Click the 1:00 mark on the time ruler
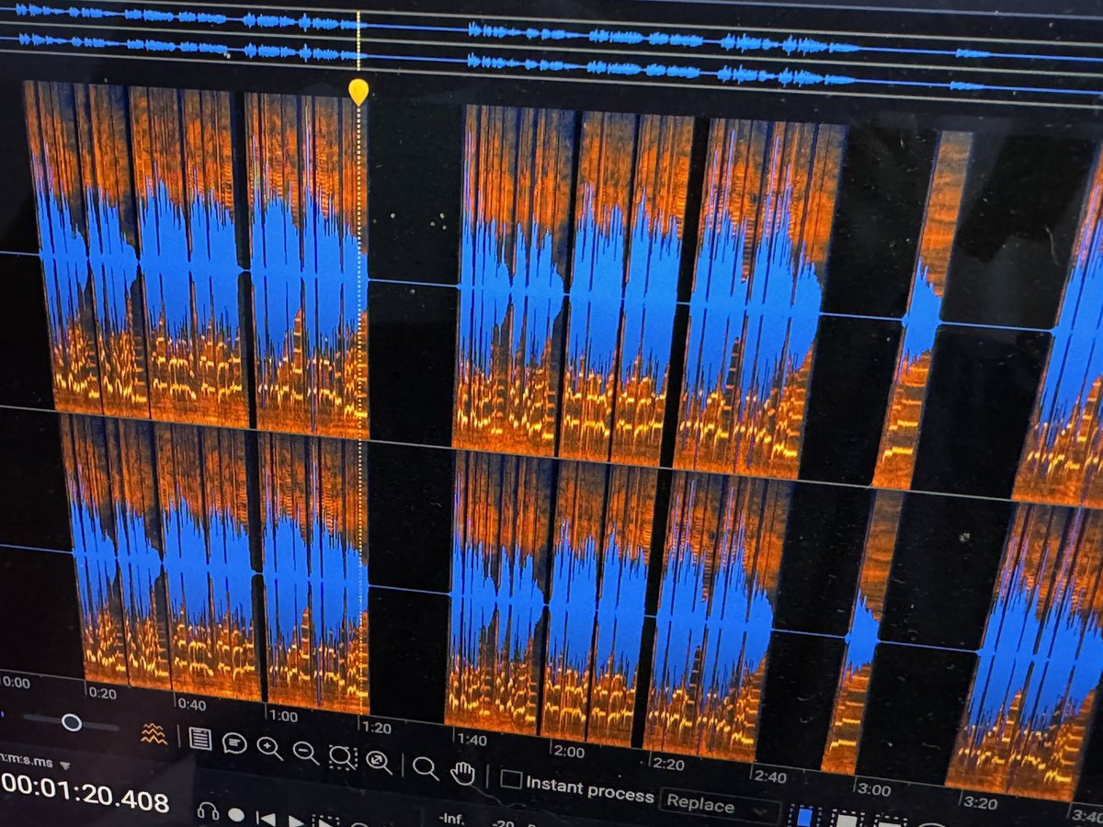 283,715
